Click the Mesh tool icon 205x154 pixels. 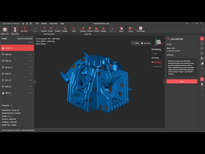pos(74,30)
